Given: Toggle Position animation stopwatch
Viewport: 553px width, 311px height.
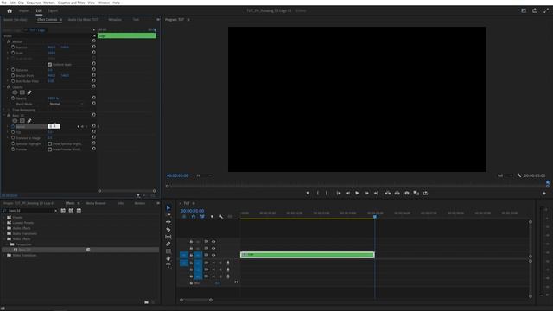Looking at the screenshot, I should coord(13,47).
